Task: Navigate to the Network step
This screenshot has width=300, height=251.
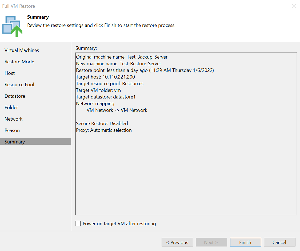Action: pyautogui.click(x=13, y=119)
